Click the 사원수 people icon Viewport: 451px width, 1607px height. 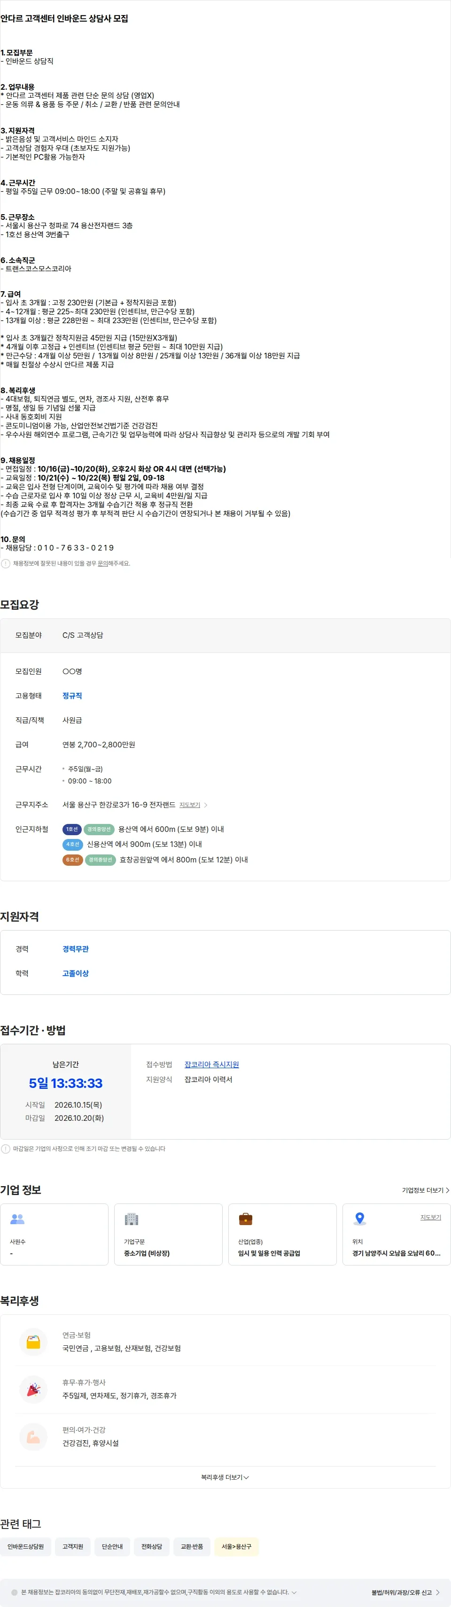[x=17, y=1219]
